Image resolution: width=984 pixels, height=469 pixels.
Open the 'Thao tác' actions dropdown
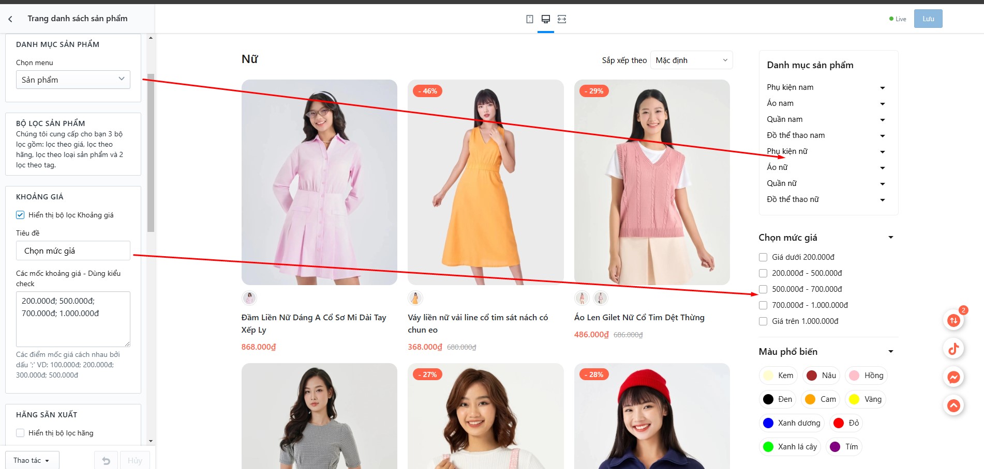tap(32, 460)
